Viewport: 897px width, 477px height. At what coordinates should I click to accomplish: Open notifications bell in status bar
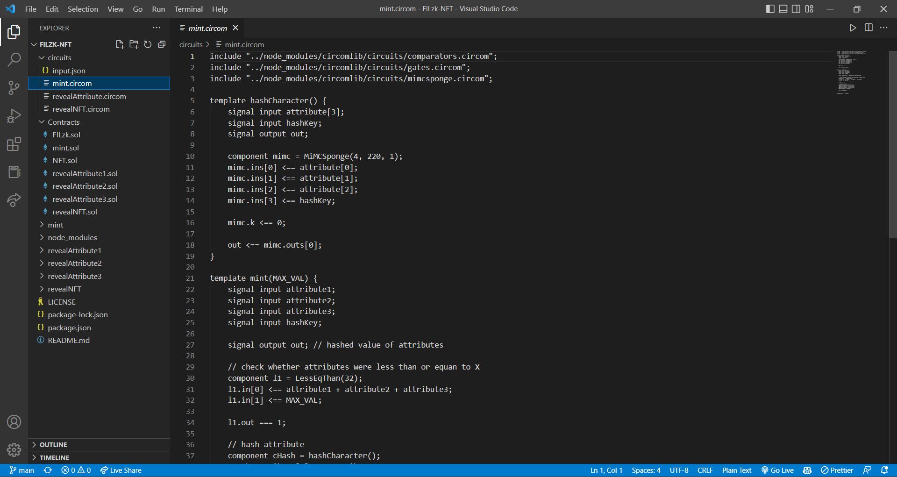tap(884, 470)
